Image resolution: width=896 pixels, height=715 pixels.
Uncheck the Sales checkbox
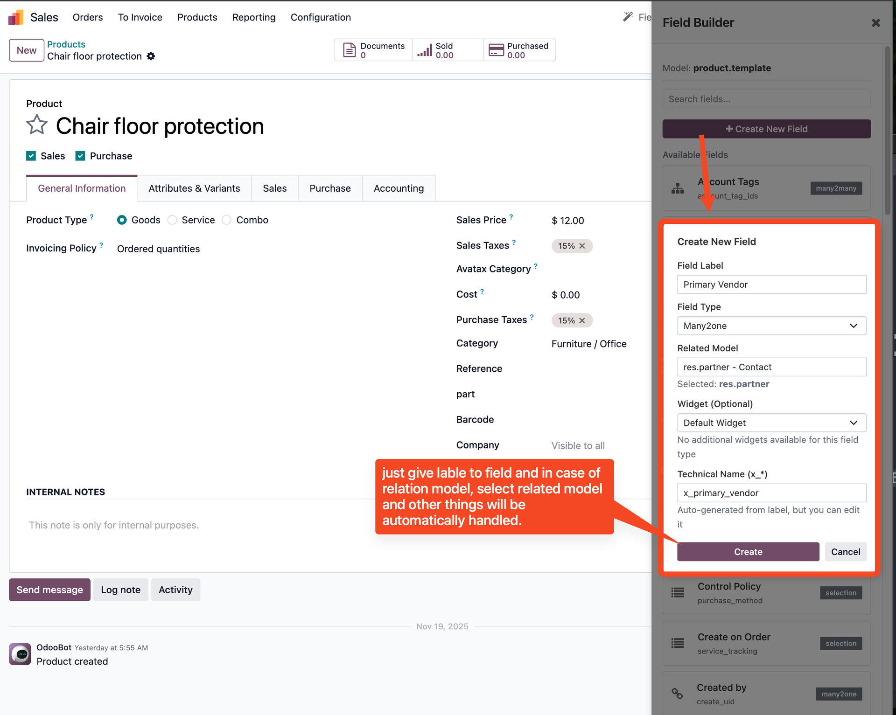point(31,156)
